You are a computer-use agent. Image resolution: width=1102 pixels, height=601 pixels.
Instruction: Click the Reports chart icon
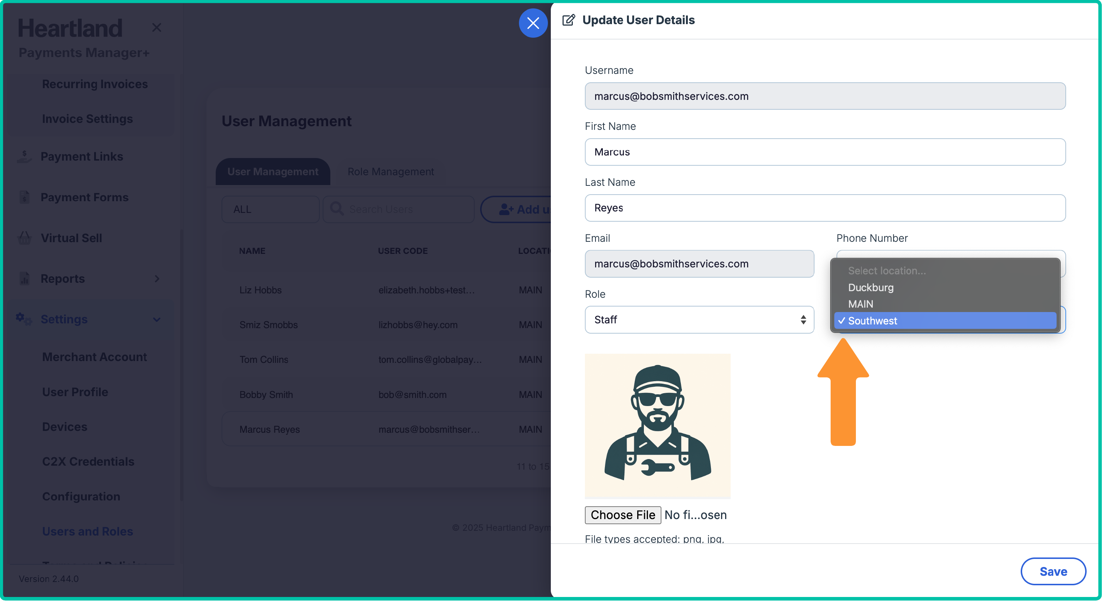pos(25,278)
